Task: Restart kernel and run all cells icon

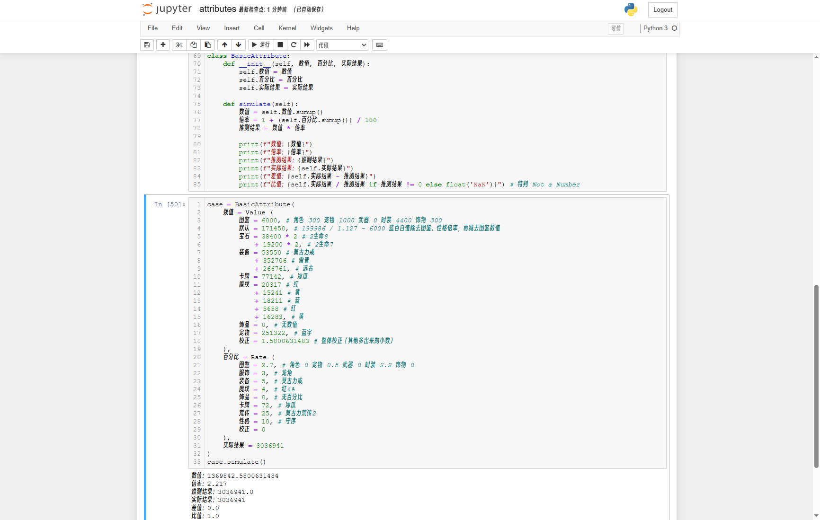Action: coord(307,45)
